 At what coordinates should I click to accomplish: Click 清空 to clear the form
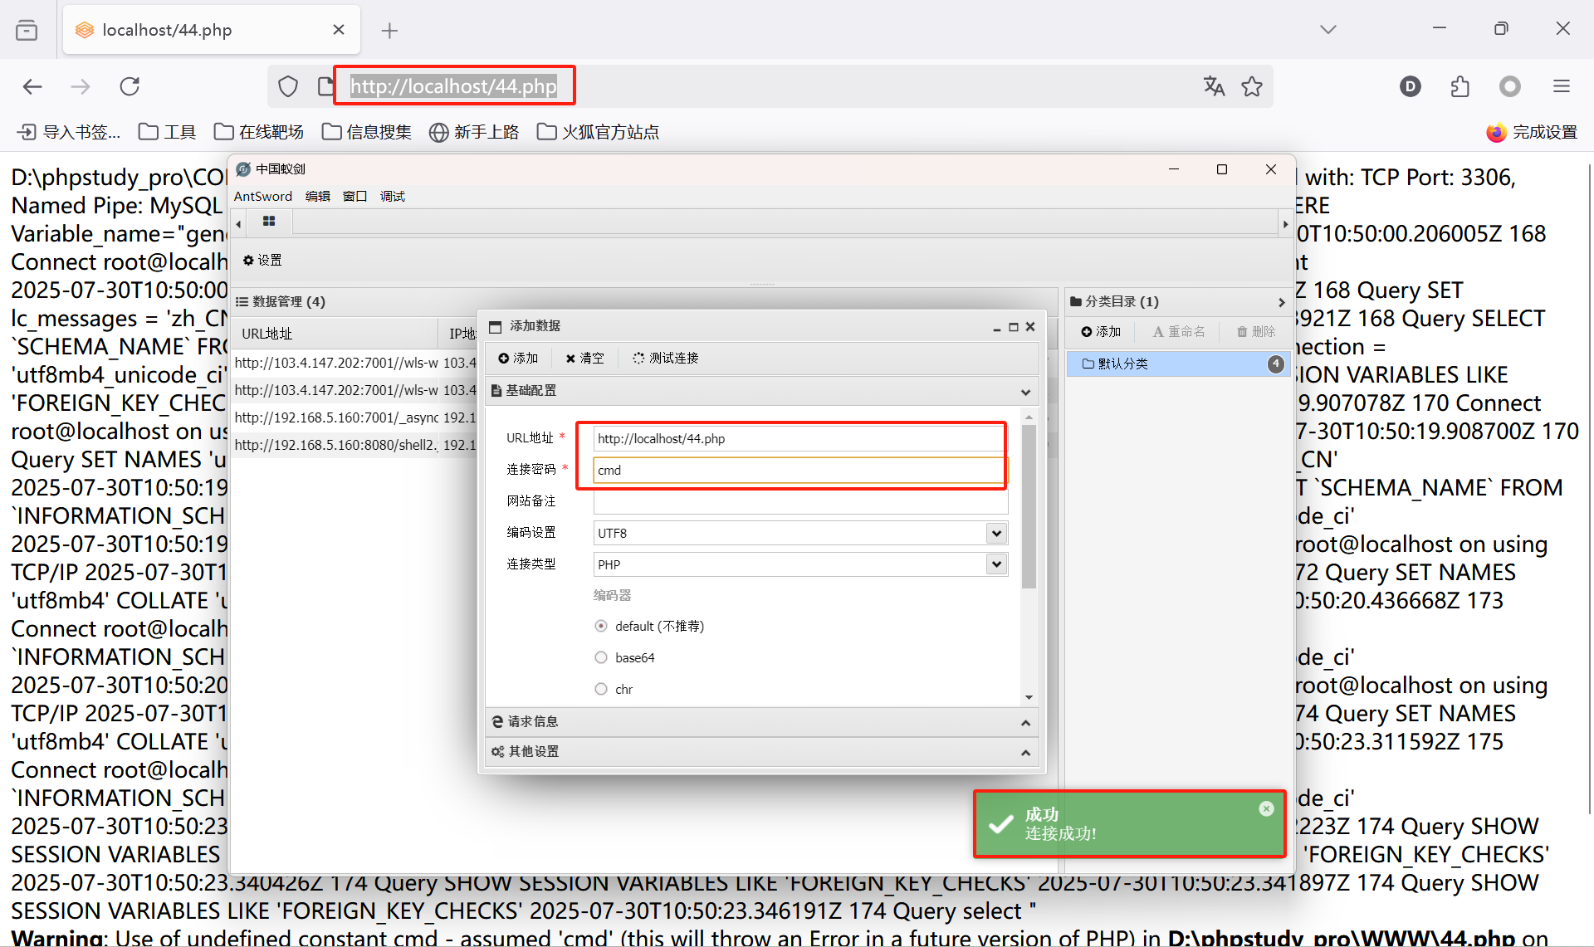pyautogui.click(x=585, y=358)
